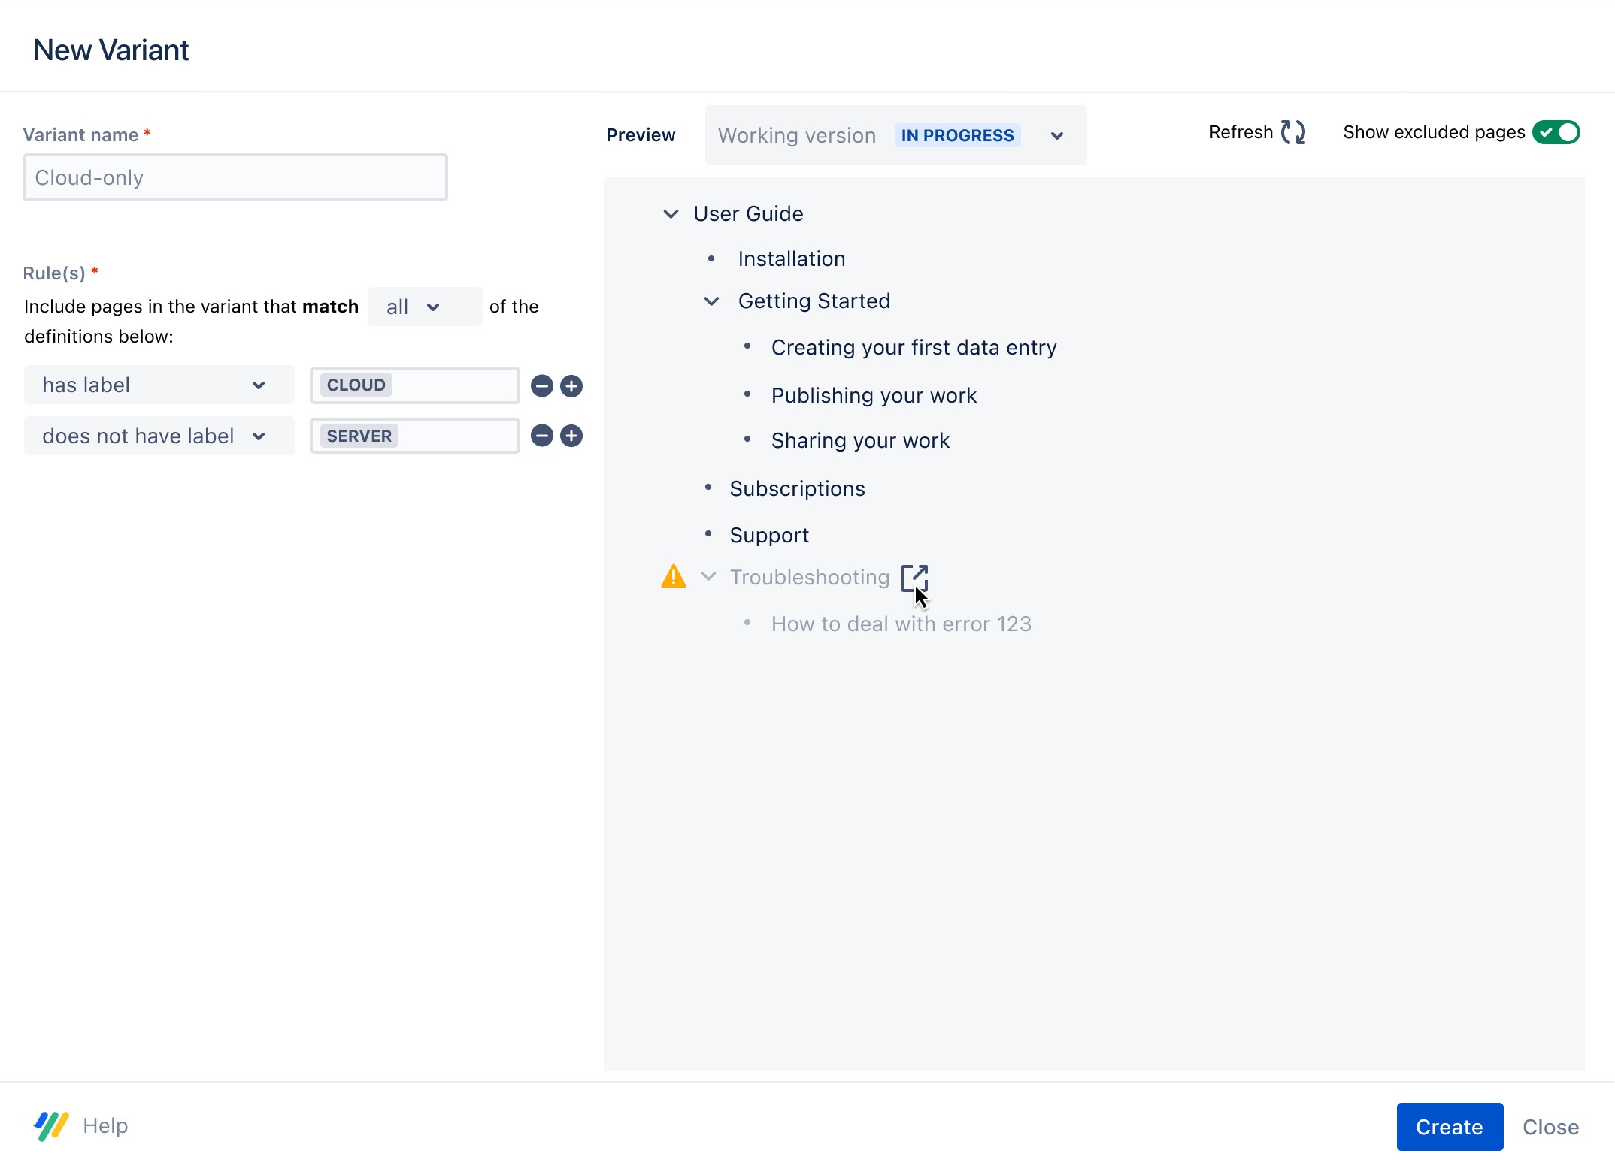Open the 'has label' condition dropdown

tap(159, 385)
